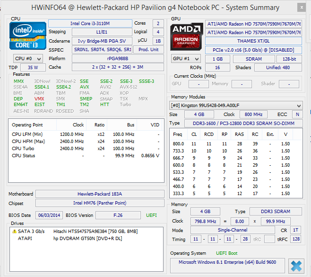Click the GPU current clock field
This screenshot has height=277, width=311.
coord(199,84)
